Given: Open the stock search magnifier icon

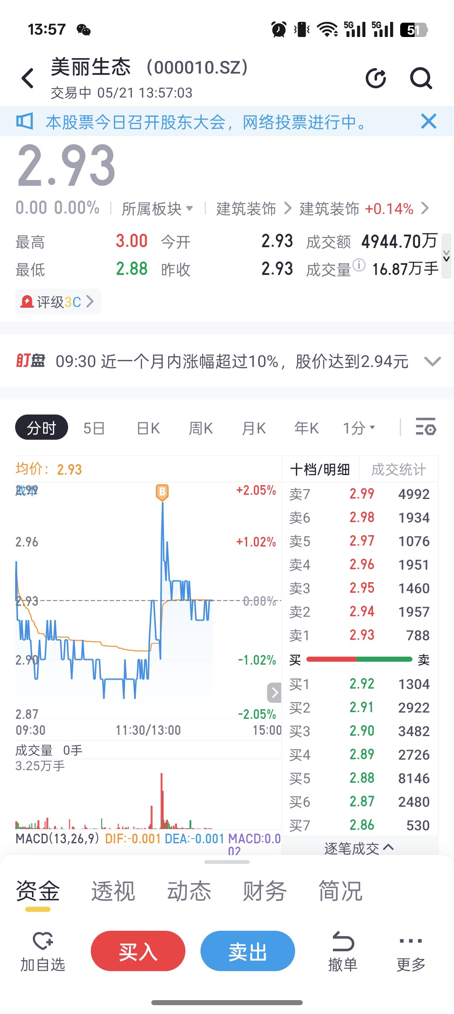Looking at the screenshot, I should [421, 78].
